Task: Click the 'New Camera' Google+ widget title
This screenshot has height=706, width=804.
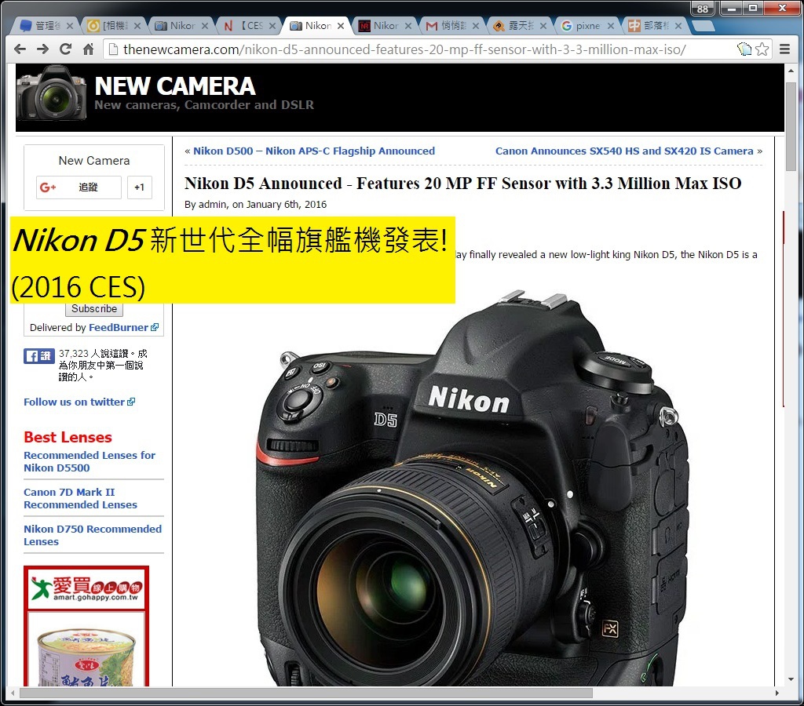Action: [x=94, y=161]
